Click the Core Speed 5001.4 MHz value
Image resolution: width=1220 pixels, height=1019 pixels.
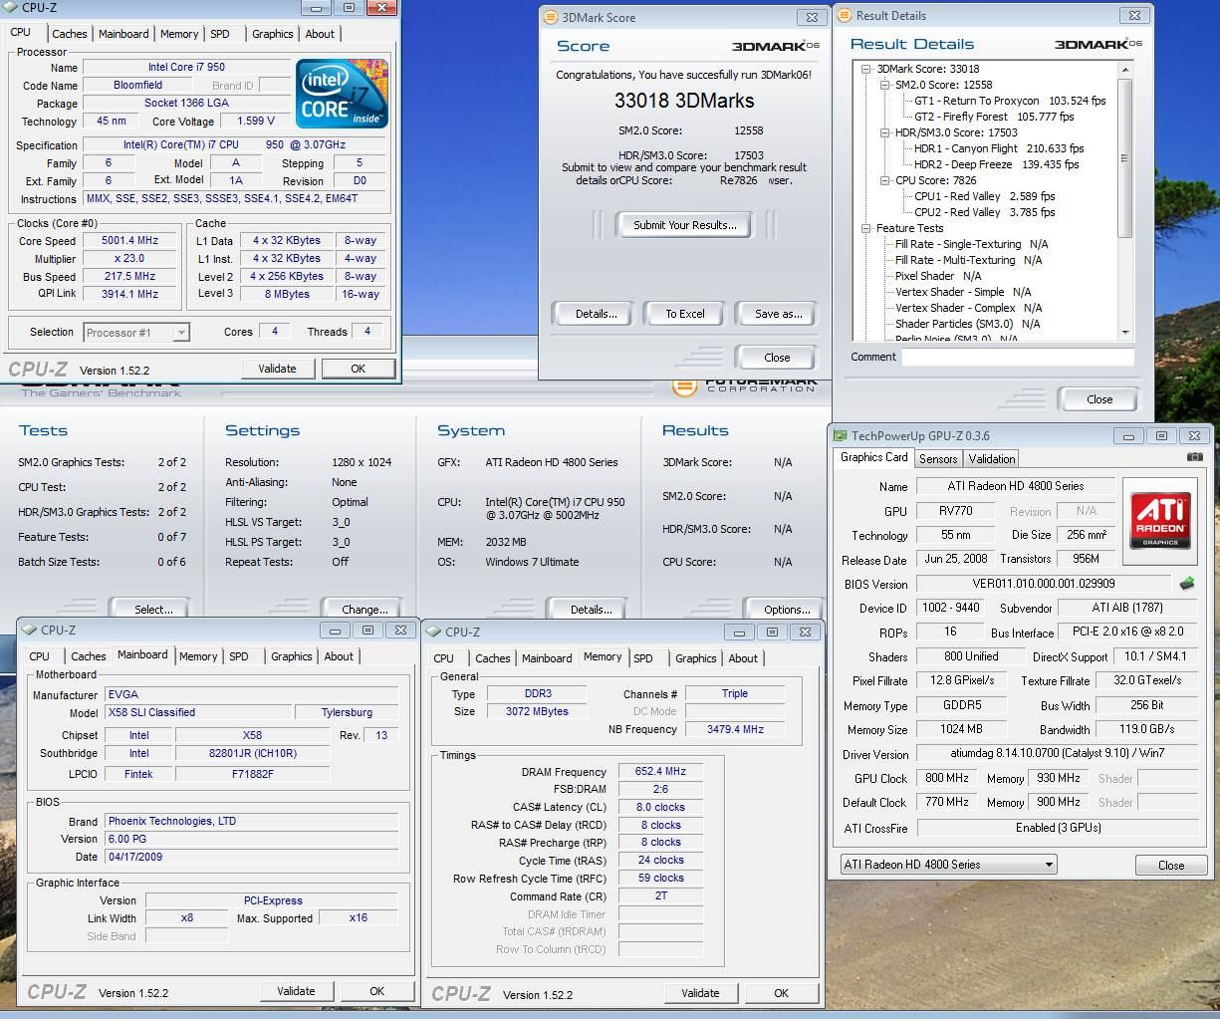click(x=129, y=240)
